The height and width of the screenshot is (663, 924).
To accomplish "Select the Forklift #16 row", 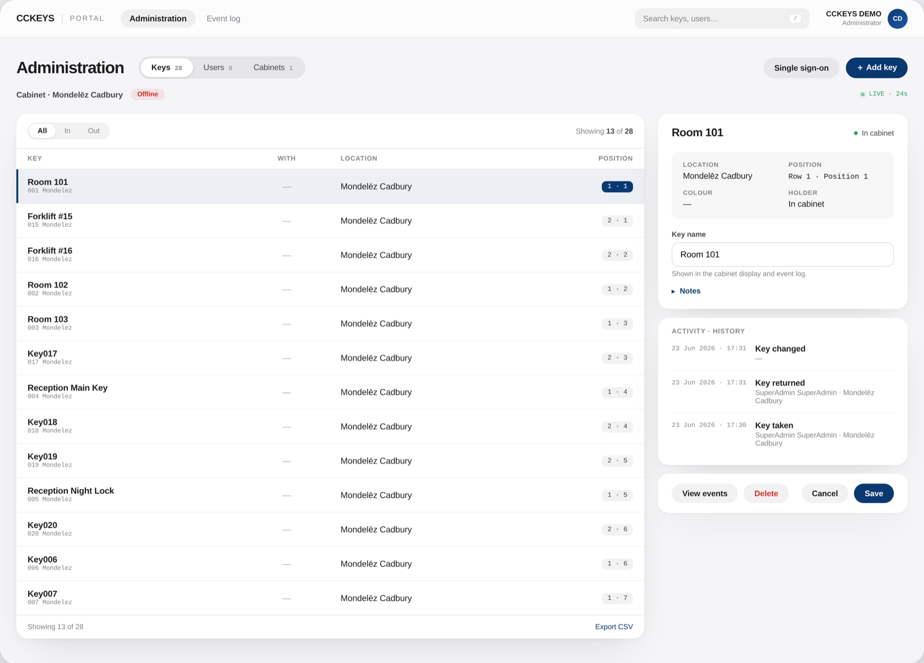I will click(x=330, y=255).
